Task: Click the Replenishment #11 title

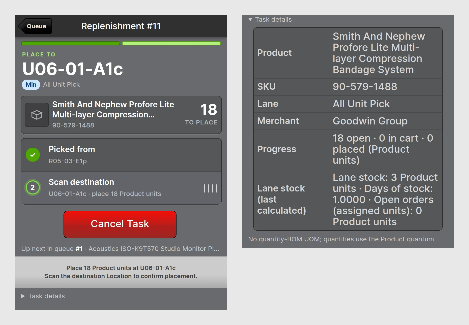Action: (121, 26)
